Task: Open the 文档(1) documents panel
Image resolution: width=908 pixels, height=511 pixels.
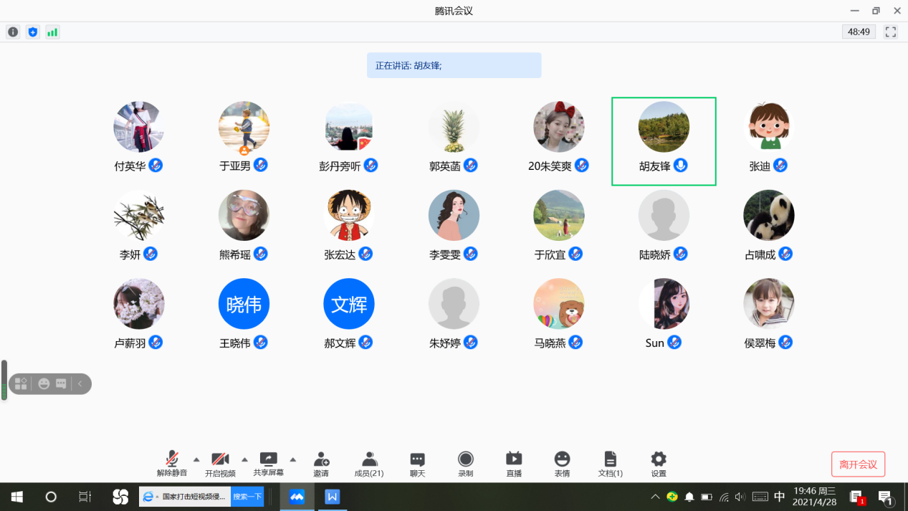Action: (x=610, y=464)
